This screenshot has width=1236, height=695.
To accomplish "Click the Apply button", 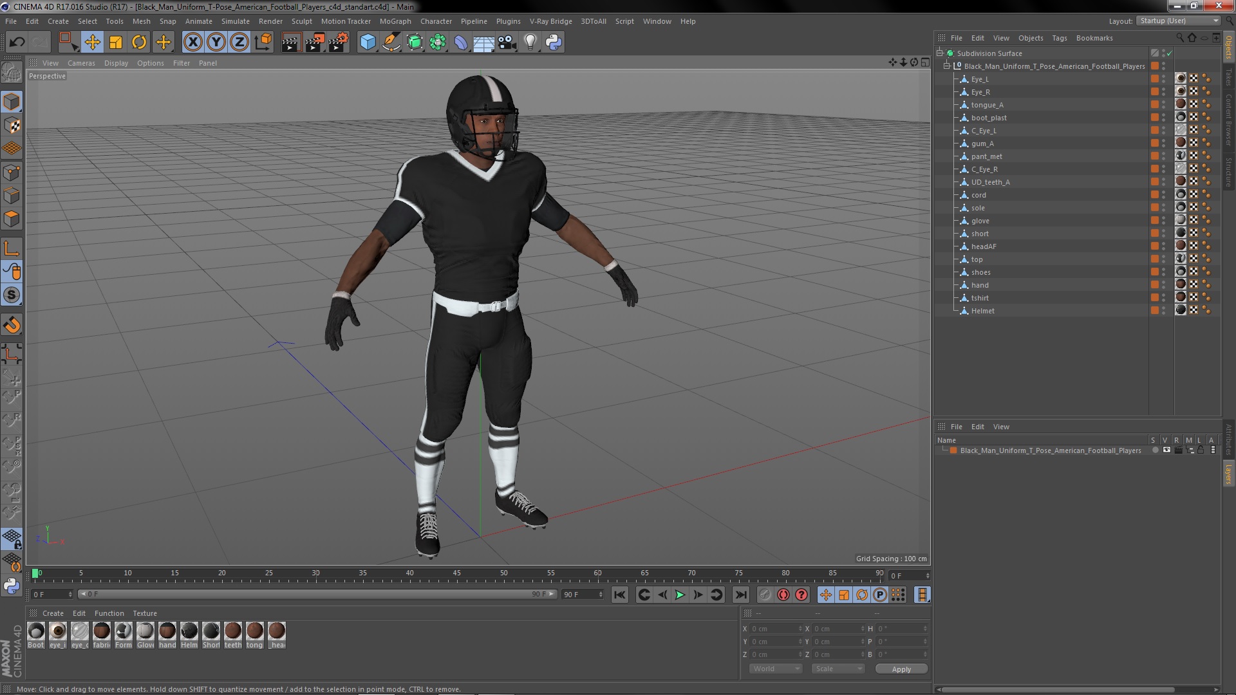I will 901,669.
